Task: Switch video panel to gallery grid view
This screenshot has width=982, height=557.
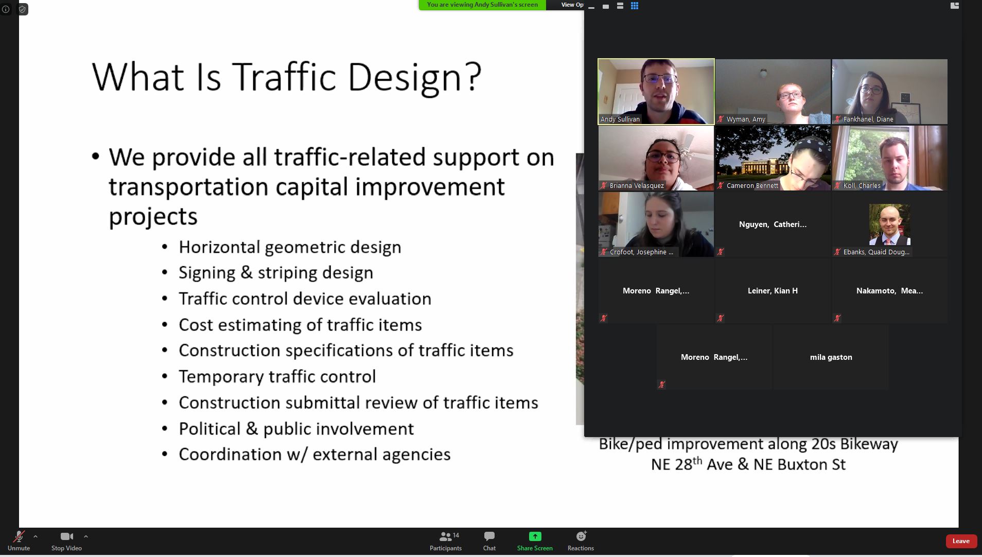Action: pyautogui.click(x=635, y=6)
